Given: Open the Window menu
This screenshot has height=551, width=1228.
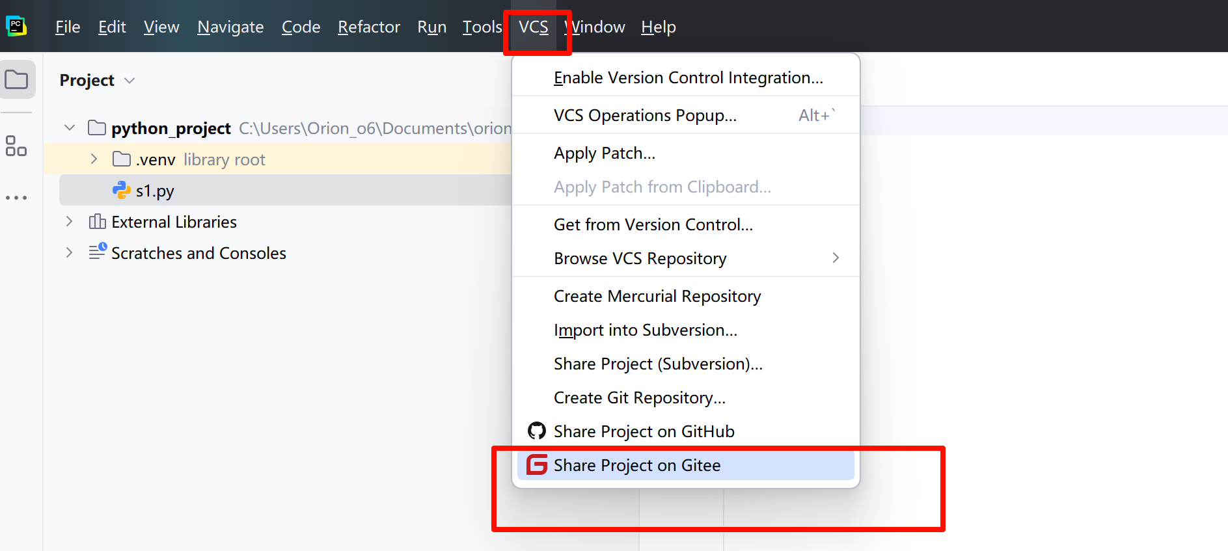Looking at the screenshot, I should (595, 27).
